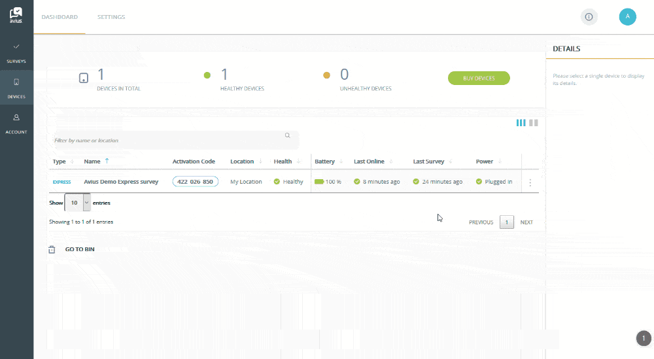This screenshot has height=359, width=654.
Task: Expand the show entries dropdown
Action: coord(87,203)
